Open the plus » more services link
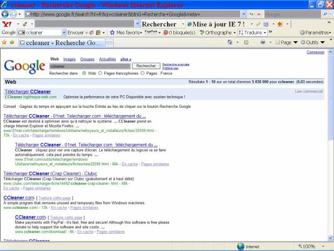 (126, 59)
